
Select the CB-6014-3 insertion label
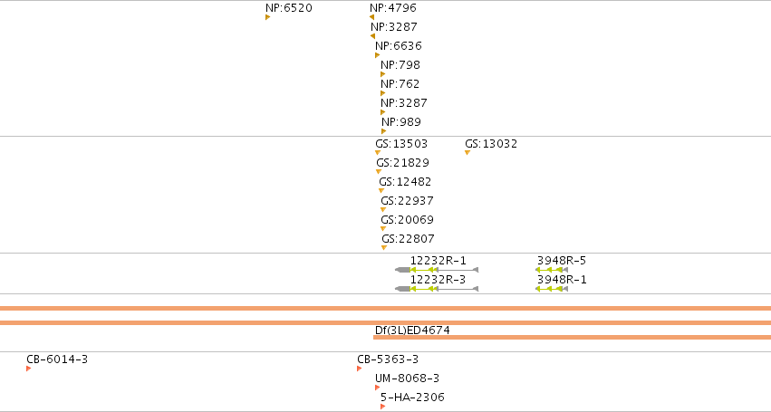pos(57,359)
